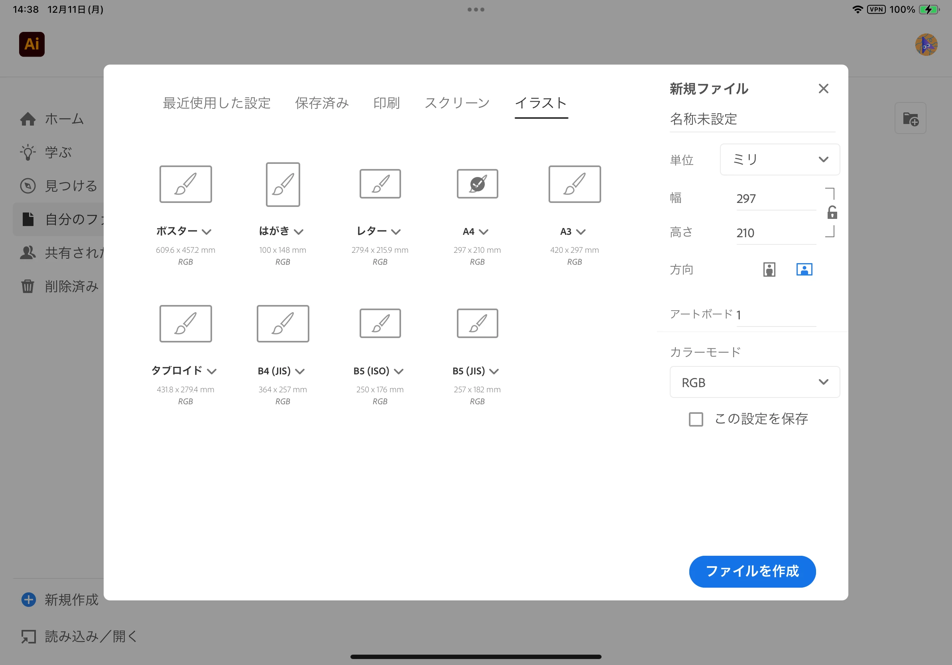
Task: Switch to the スクリーン tab
Action: pyautogui.click(x=457, y=103)
